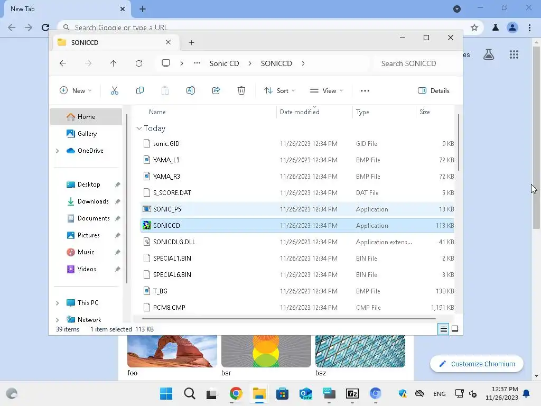Refresh the SONICCD folder view
This screenshot has width=541, height=406.
click(139, 63)
